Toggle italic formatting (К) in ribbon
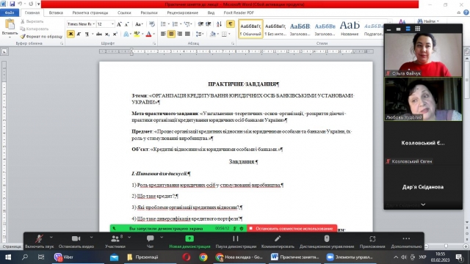This screenshot has width=470, height=264. [x=79, y=34]
